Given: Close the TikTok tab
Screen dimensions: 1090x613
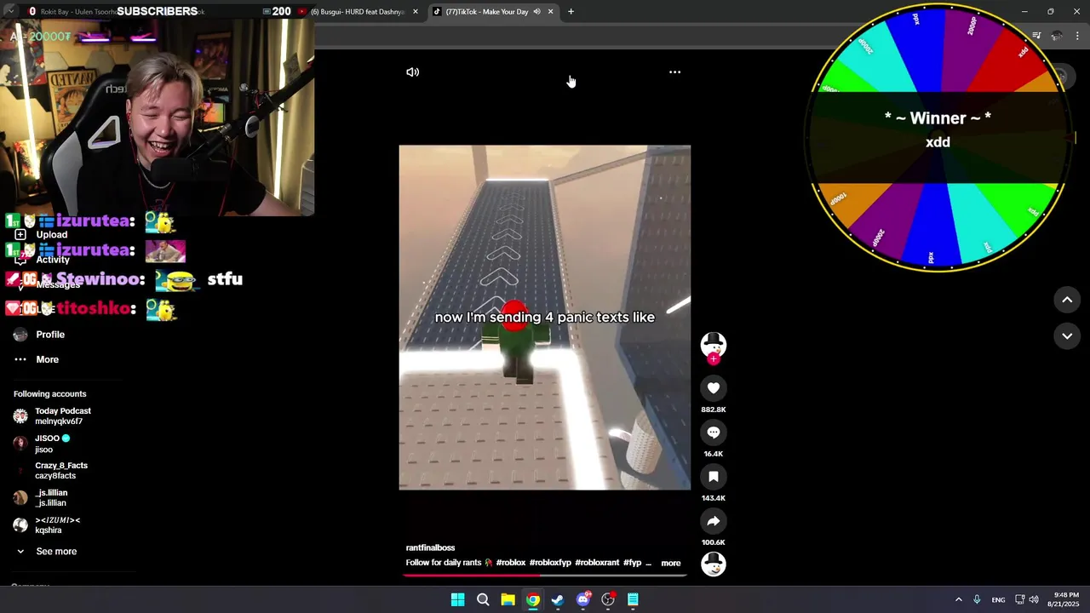Looking at the screenshot, I should 550,12.
